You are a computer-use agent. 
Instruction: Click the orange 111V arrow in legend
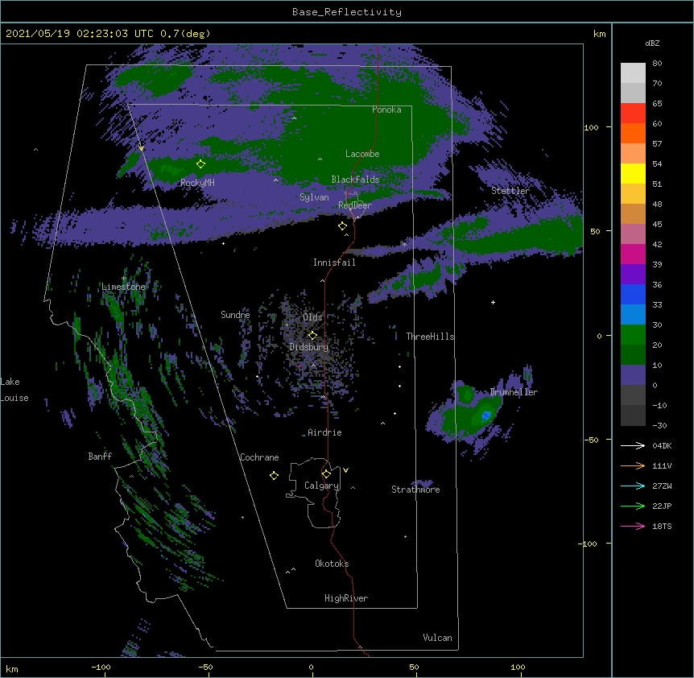[633, 465]
